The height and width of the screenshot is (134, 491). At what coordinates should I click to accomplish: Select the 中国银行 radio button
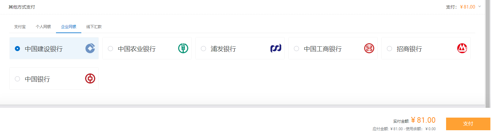pyautogui.click(x=17, y=79)
